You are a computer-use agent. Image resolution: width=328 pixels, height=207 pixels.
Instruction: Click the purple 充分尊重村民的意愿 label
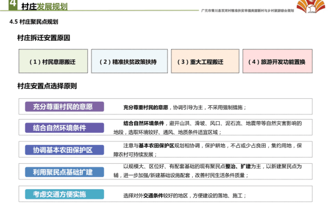coord(64,106)
